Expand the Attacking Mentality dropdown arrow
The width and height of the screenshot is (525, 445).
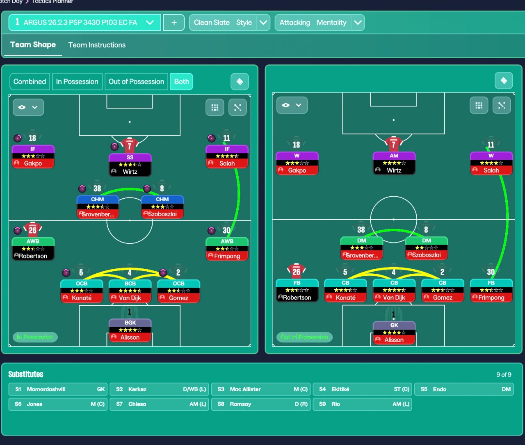(358, 23)
